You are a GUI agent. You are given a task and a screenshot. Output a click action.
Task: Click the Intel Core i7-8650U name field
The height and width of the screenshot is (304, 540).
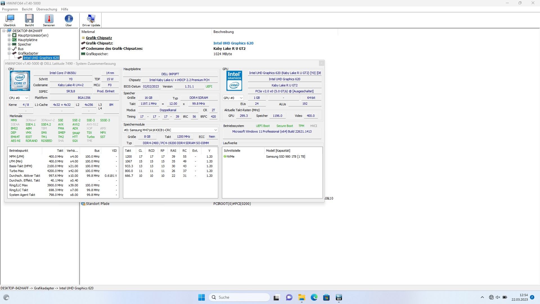pos(63,73)
